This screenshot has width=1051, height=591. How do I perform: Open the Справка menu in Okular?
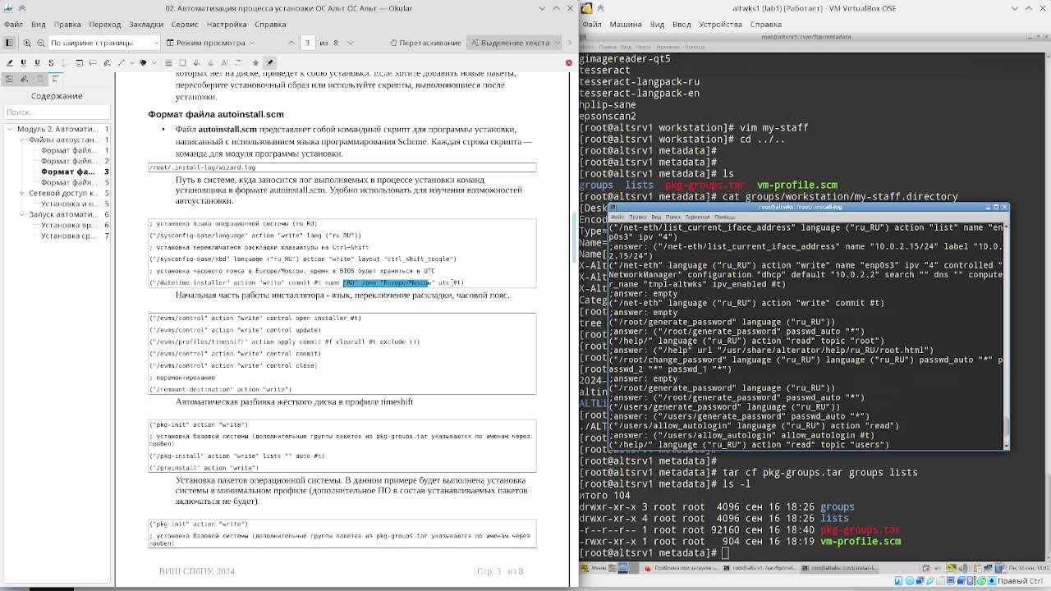pyautogui.click(x=270, y=25)
